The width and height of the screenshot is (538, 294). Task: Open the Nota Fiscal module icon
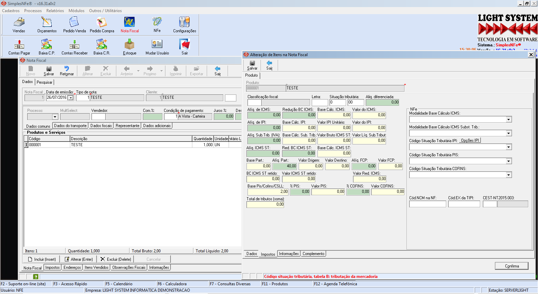[129, 25]
